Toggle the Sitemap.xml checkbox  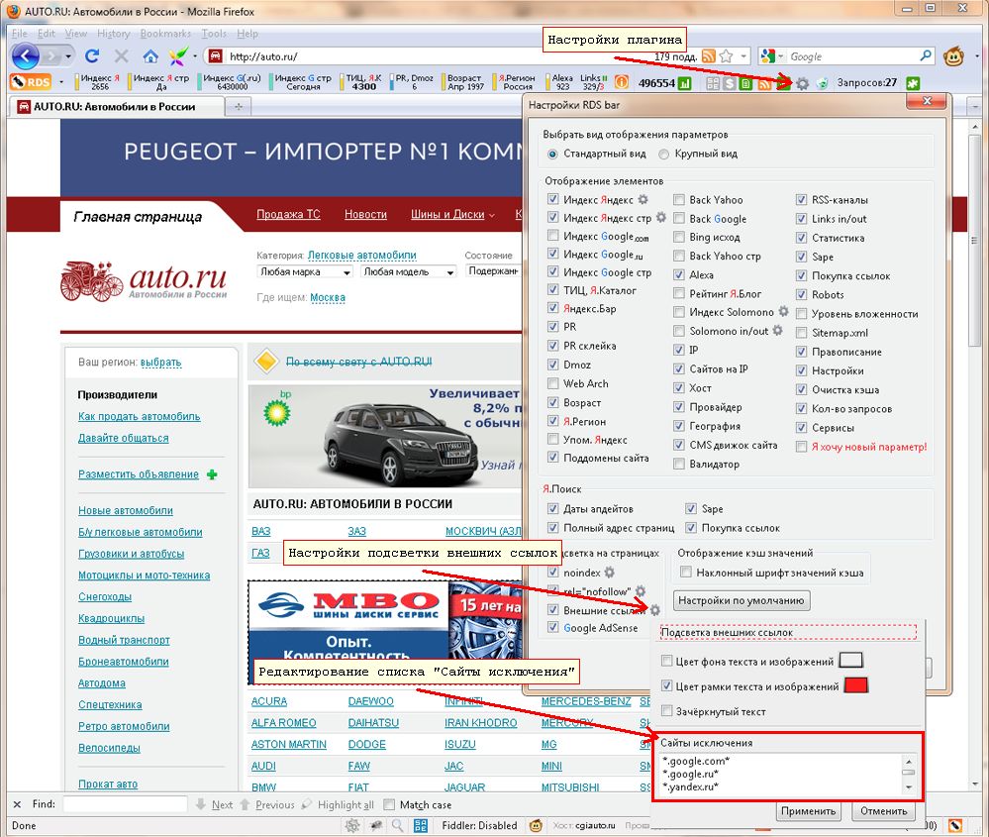point(801,333)
